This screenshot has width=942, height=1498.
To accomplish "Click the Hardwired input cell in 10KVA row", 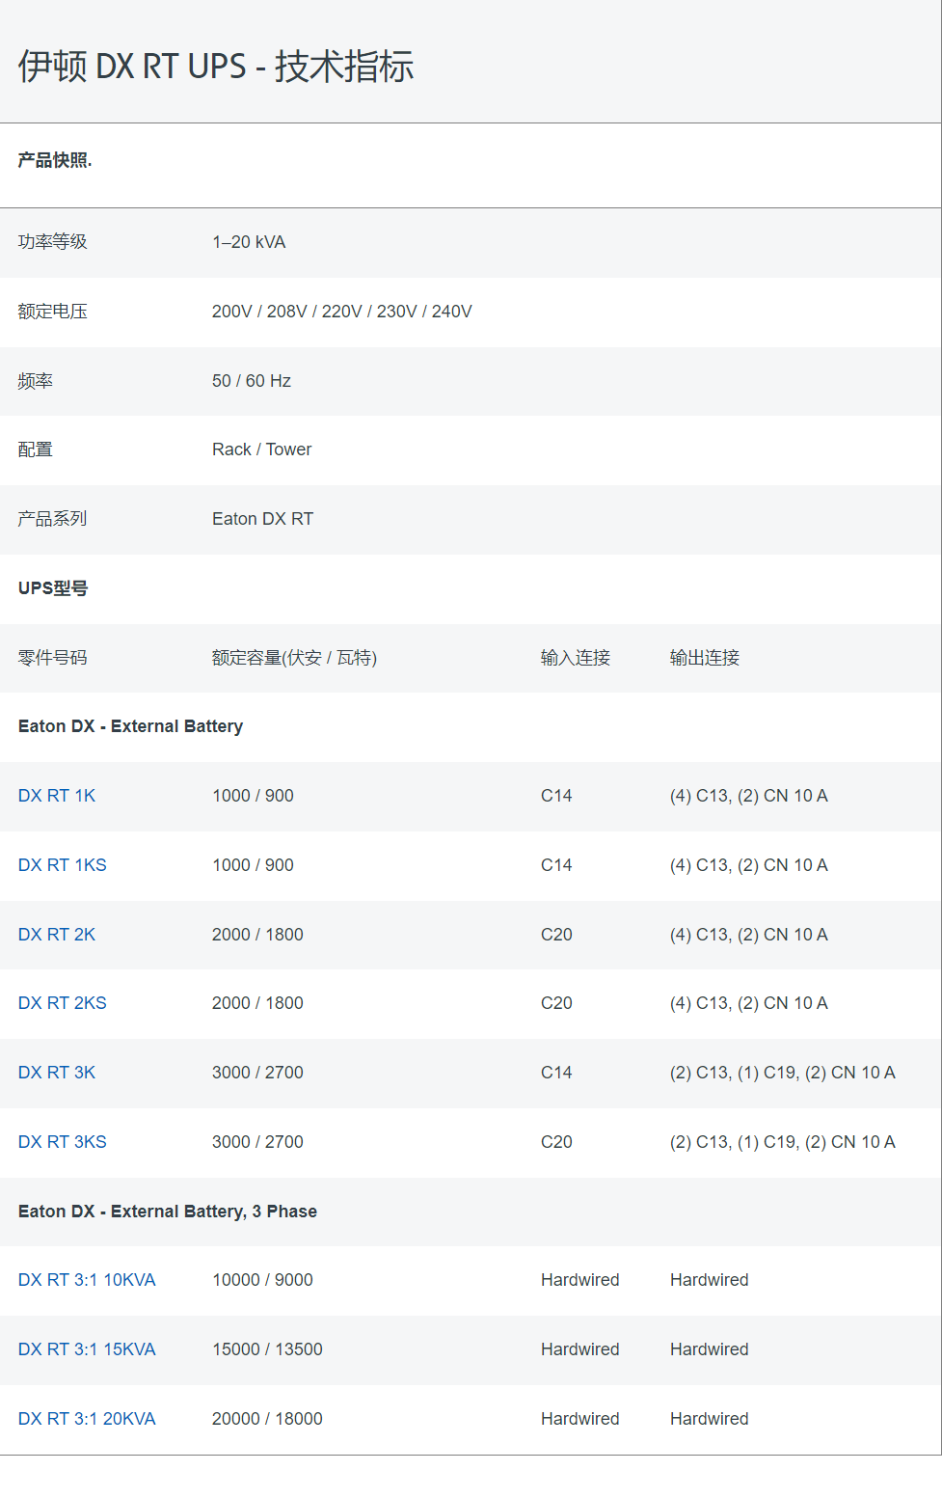I will point(580,1280).
